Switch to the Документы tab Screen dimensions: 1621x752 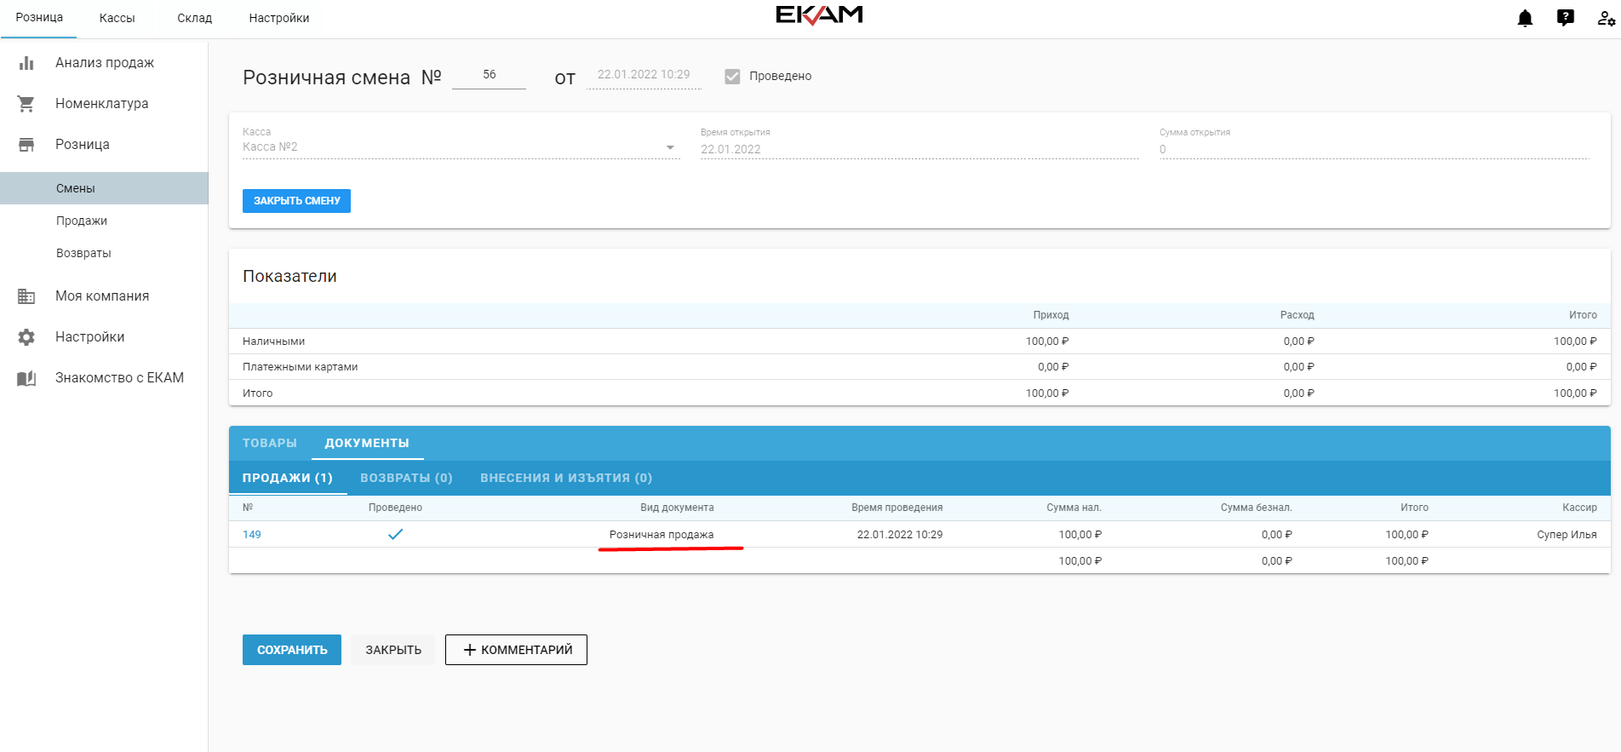pyautogui.click(x=367, y=443)
